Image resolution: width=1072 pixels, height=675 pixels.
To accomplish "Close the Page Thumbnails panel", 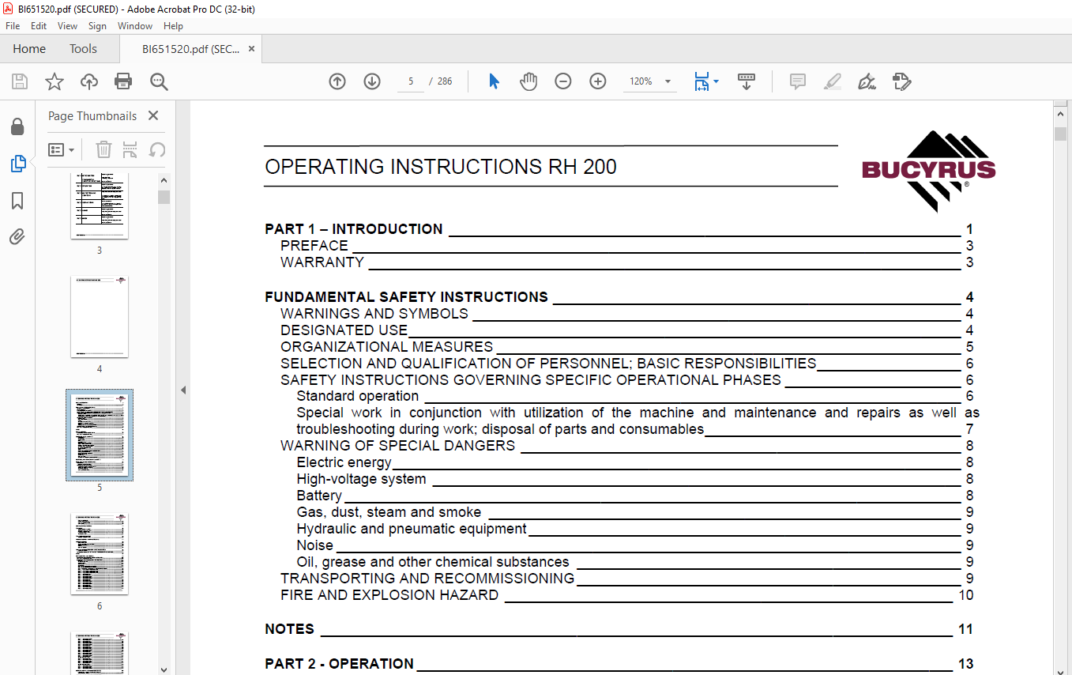I will 153,115.
